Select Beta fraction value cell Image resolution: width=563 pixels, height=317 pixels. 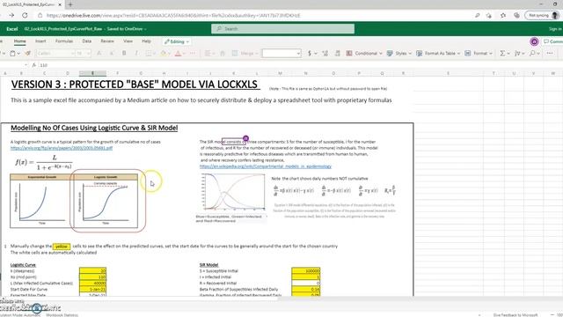(306, 290)
